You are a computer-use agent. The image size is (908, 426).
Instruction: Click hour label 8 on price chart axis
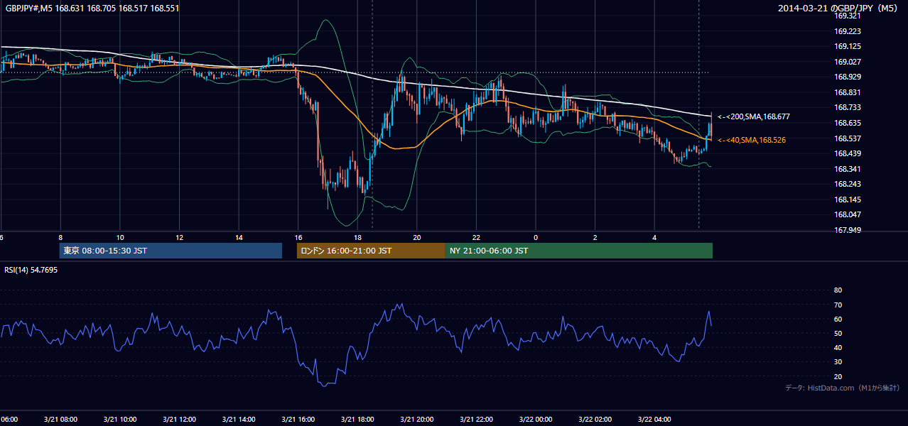click(x=60, y=238)
